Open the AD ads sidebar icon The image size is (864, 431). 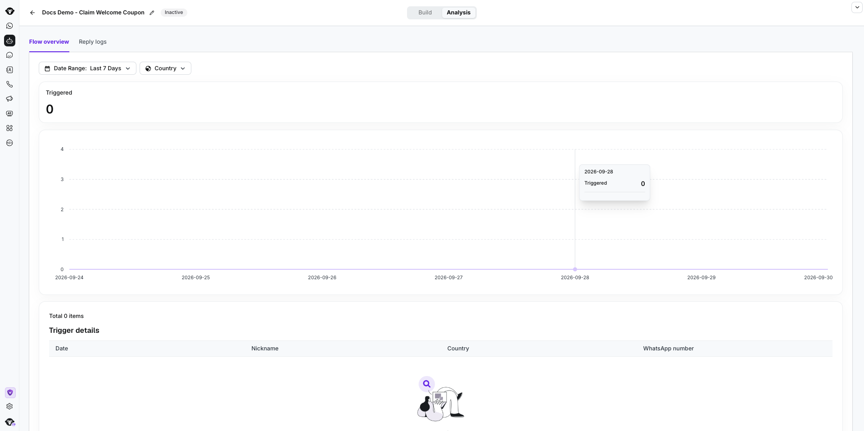coord(9,113)
